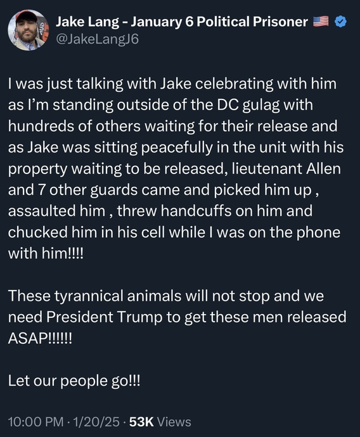360x437 pixels.
Task: Open the 53K view count
Action: tap(141, 422)
